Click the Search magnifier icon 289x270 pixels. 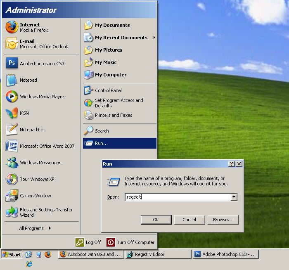(88, 130)
